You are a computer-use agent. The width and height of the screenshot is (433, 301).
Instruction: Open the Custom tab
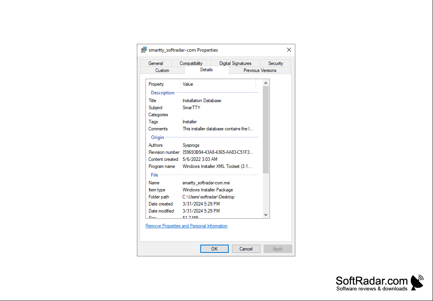tap(162, 70)
